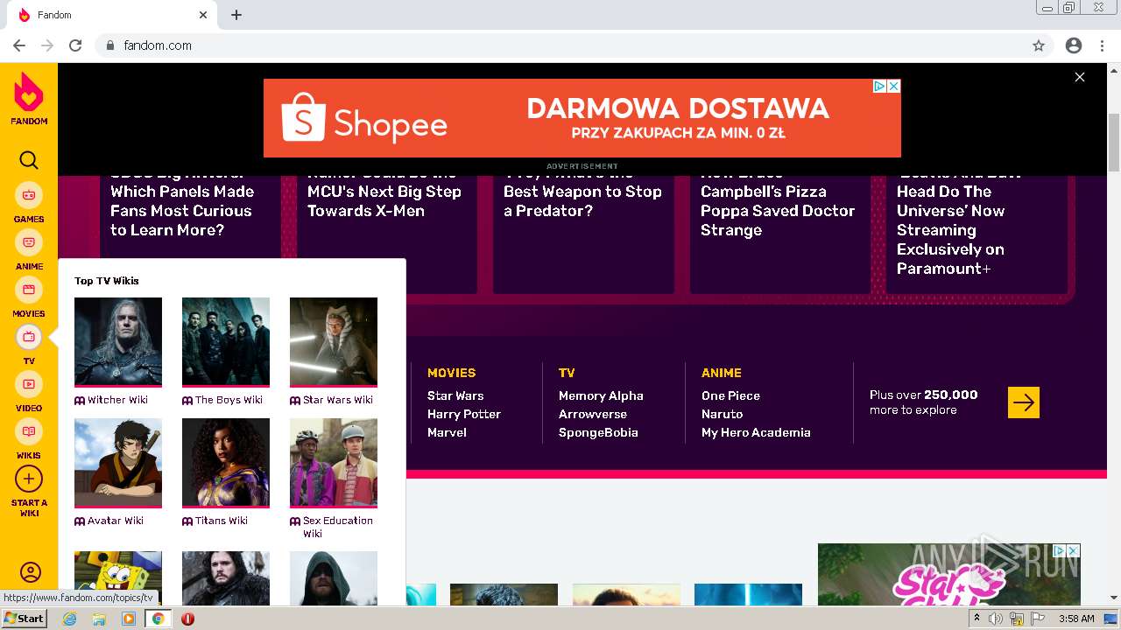Open the Windows Start button
1121x630 pixels.
pos(24,619)
